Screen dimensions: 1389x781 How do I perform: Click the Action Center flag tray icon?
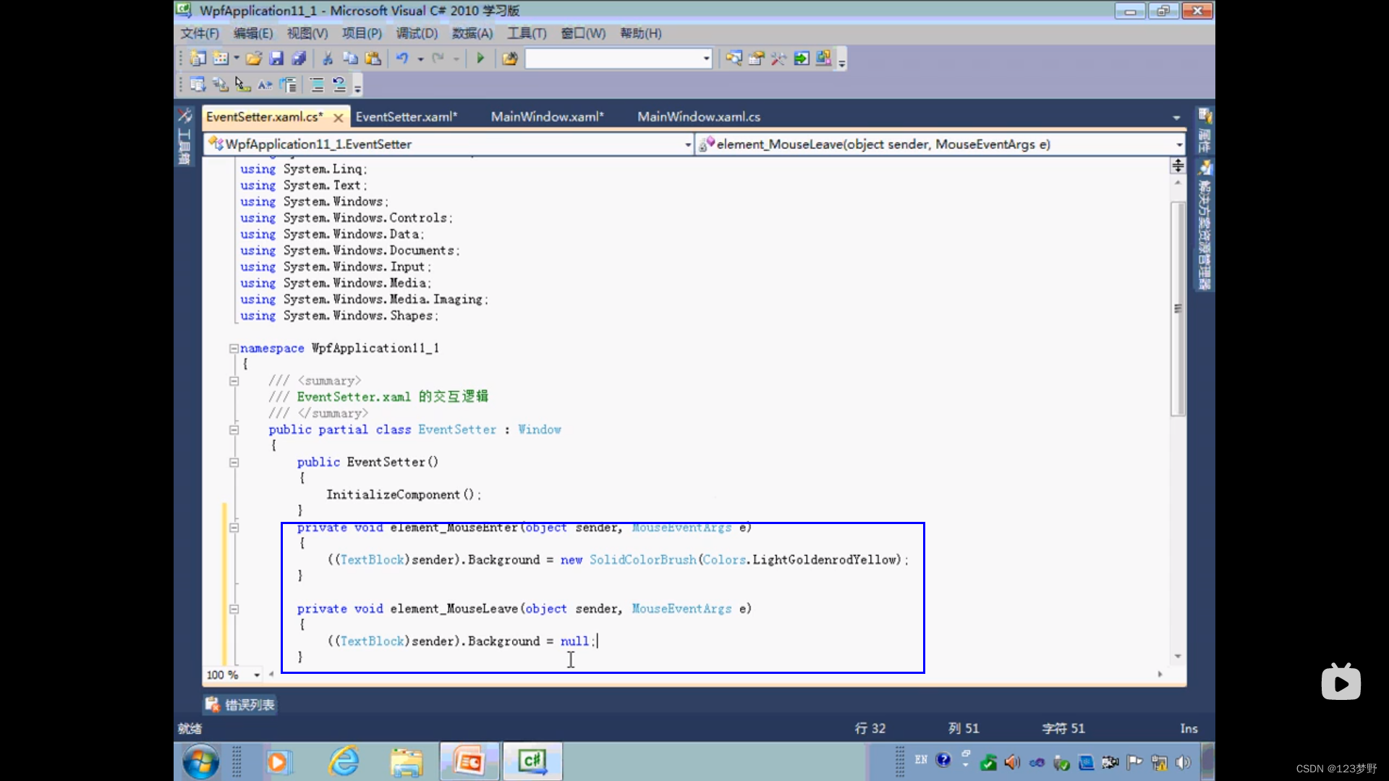pyautogui.click(x=1135, y=762)
